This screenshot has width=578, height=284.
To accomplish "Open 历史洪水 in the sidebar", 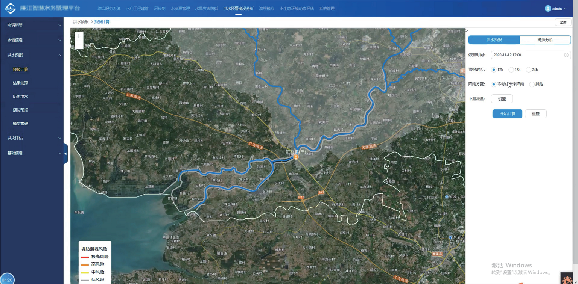I will coord(20,97).
